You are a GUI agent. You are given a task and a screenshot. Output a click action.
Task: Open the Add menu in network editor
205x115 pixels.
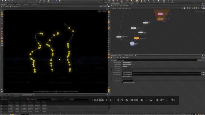pos(112,8)
